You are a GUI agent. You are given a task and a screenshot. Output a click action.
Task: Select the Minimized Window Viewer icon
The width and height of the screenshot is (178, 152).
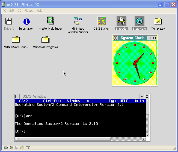(78, 21)
